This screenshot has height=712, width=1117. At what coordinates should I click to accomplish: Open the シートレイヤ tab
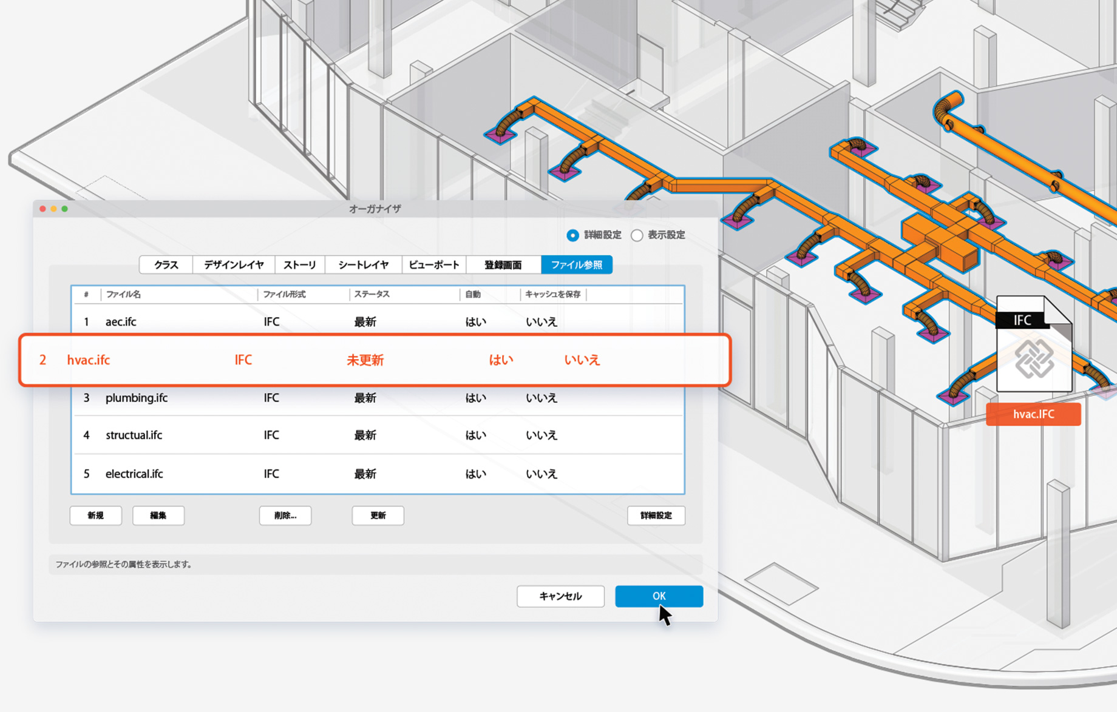pyautogui.click(x=363, y=264)
